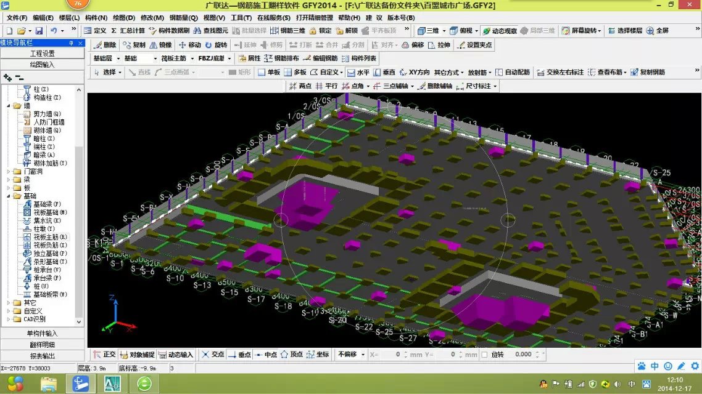Click 解锁 unlock icon

pyautogui.click(x=347, y=31)
